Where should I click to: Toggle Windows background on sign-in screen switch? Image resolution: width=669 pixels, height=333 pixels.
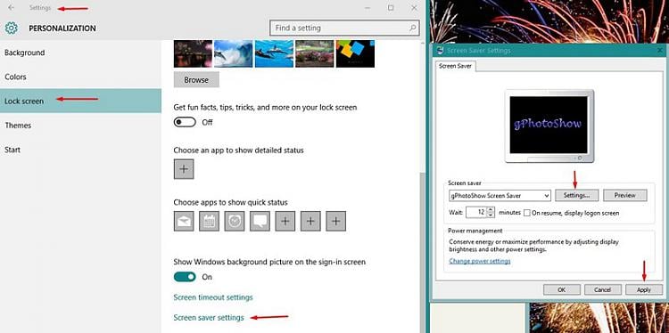tap(185, 277)
